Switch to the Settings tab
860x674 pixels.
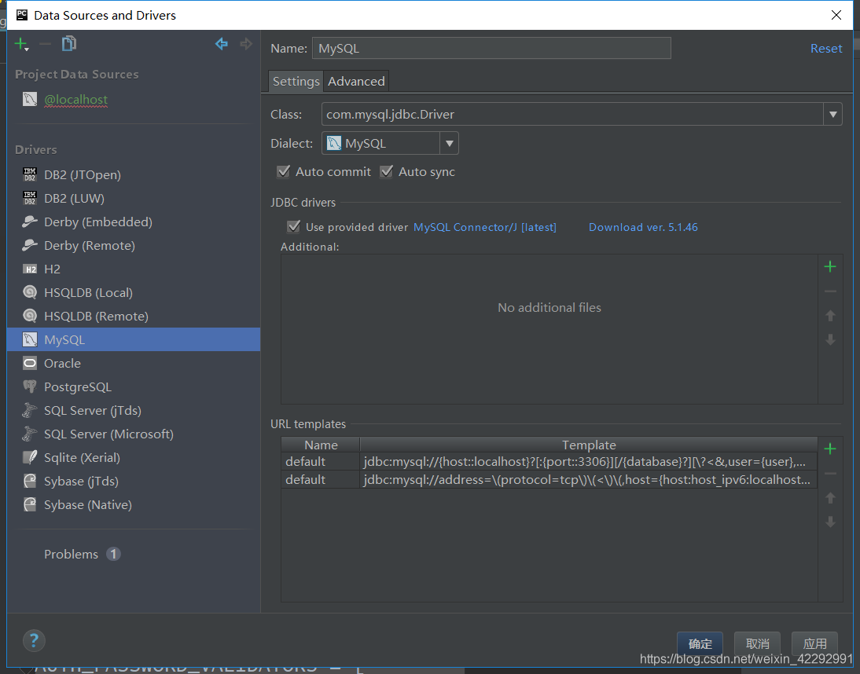[x=296, y=81]
